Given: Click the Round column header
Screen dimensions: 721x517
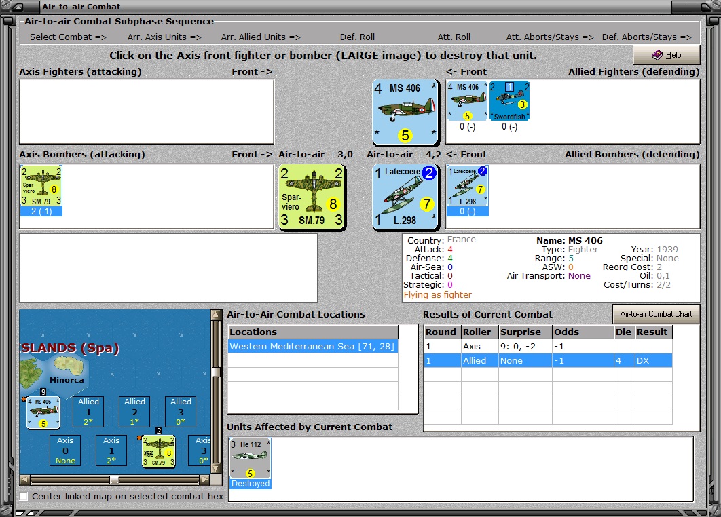Looking at the screenshot, I should pyautogui.click(x=443, y=332).
